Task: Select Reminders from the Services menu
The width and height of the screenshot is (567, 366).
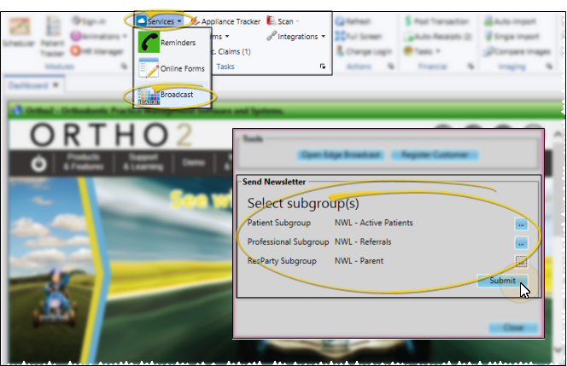Action: [178, 42]
